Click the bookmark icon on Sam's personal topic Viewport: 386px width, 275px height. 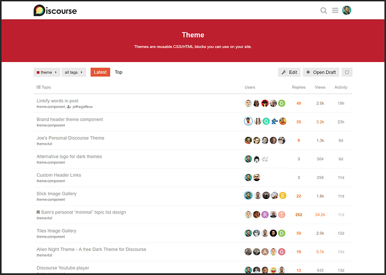[x=38, y=212]
